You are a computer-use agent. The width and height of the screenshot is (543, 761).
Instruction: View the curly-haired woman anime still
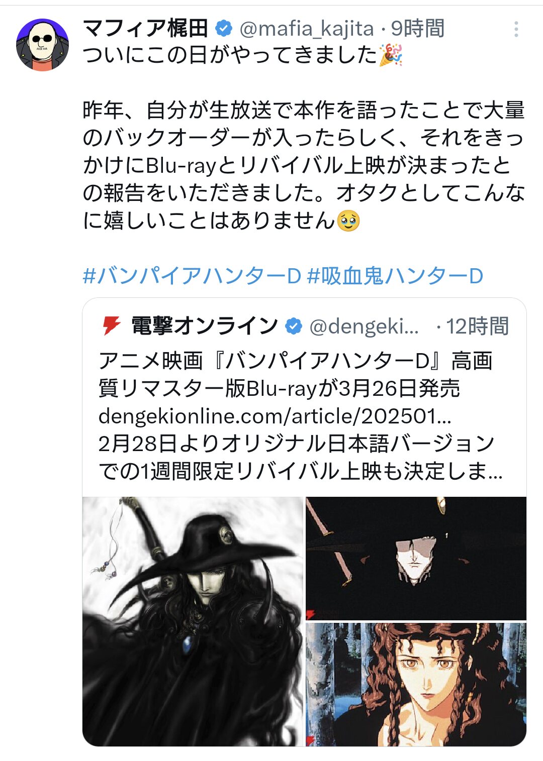(416, 685)
